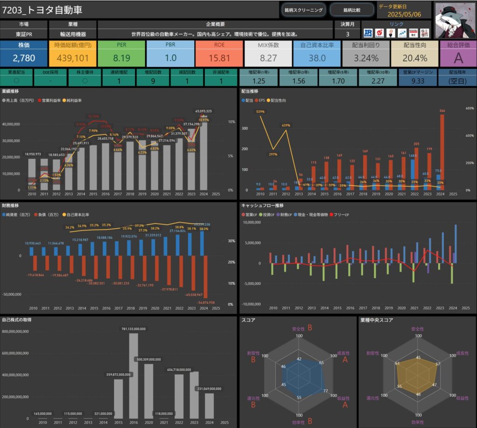Click the 500,309,000,000 bar in 自己株式の取得

(x=149, y=391)
